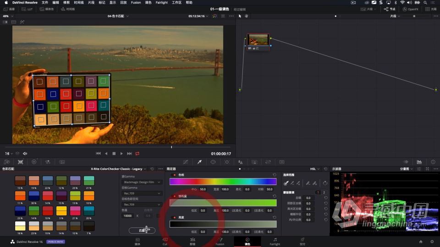
Task: Open the Key palette icon
Action: 254,162
